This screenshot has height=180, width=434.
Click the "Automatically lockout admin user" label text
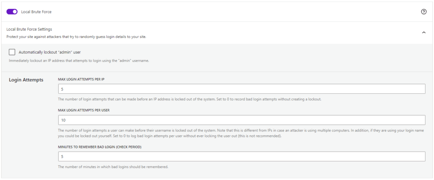pos(50,52)
